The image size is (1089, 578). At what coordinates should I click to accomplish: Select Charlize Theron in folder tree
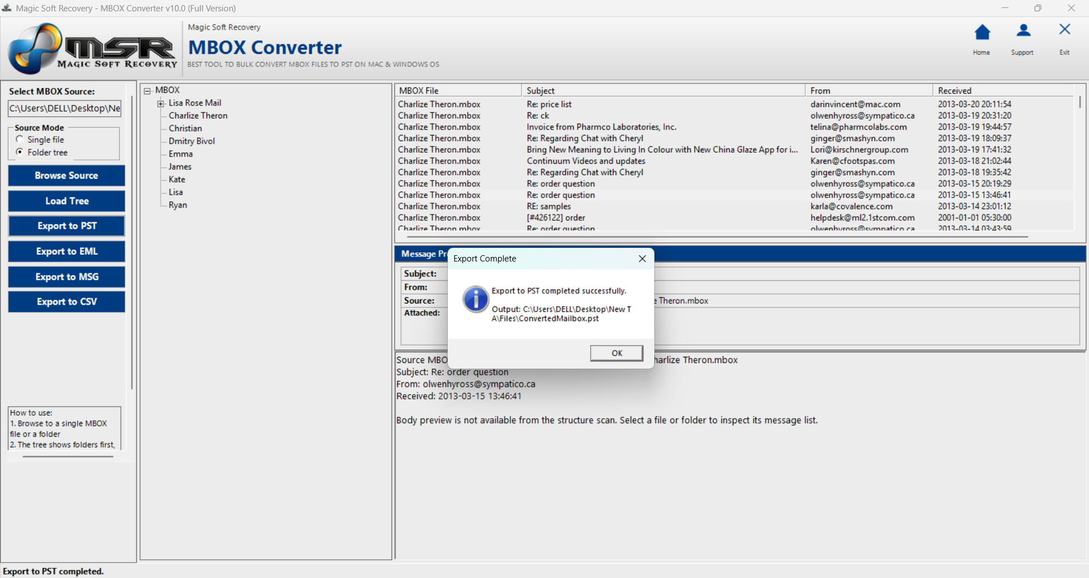coord(198,116)
